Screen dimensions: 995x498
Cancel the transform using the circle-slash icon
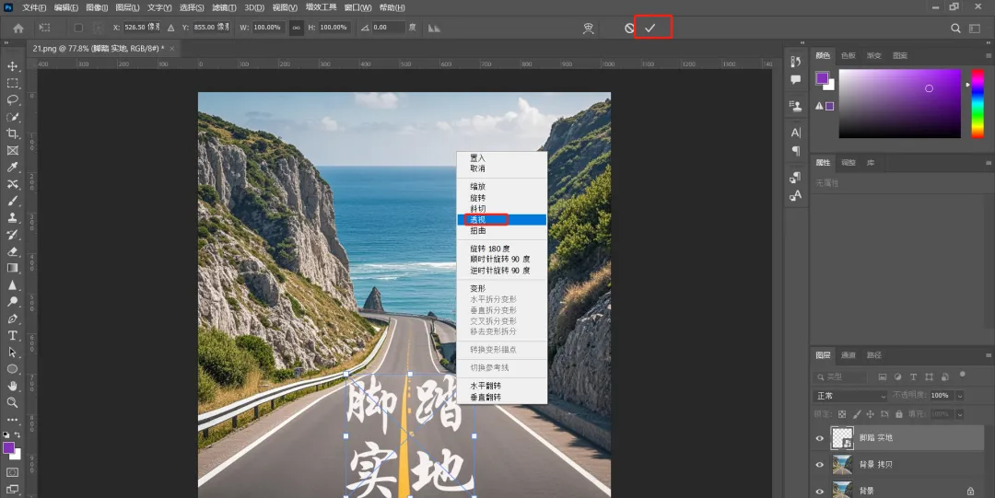point(629,28)
